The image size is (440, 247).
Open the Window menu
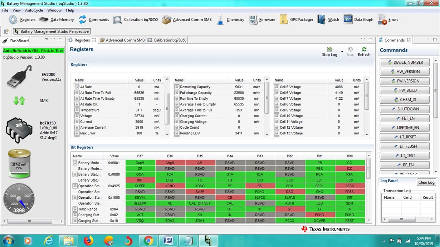54,10
